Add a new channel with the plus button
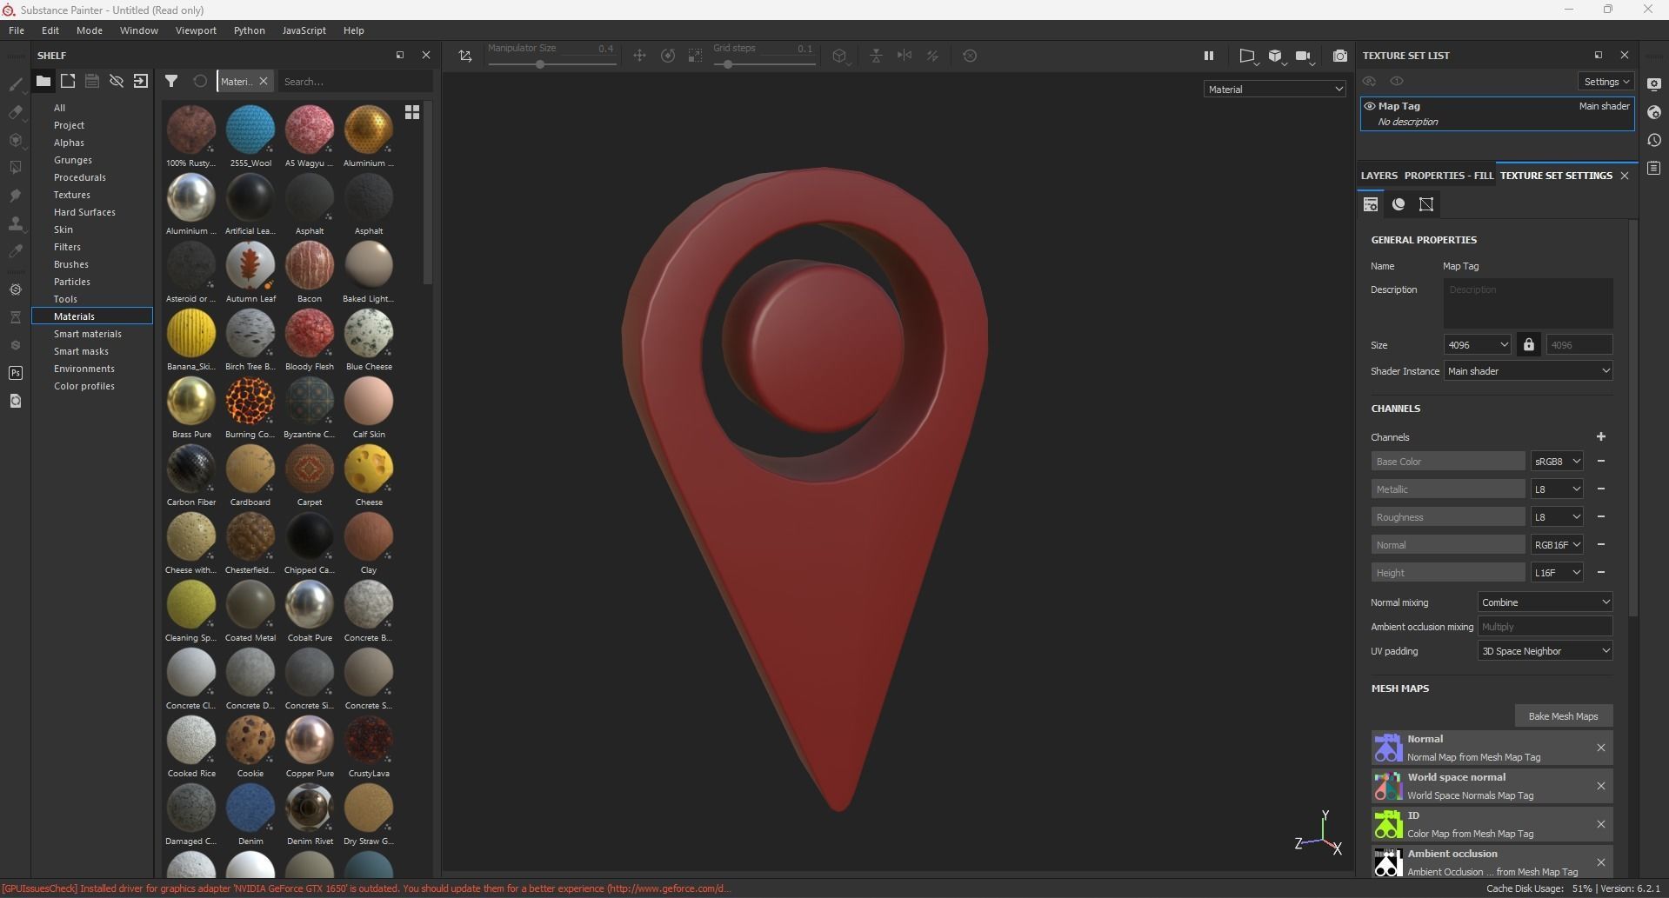Screen dimensions: 1669x898 (1601, 437)
